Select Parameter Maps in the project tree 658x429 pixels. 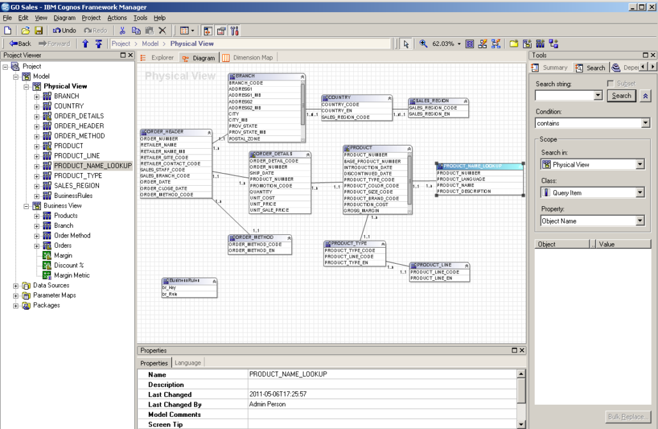tap(54, 295)
